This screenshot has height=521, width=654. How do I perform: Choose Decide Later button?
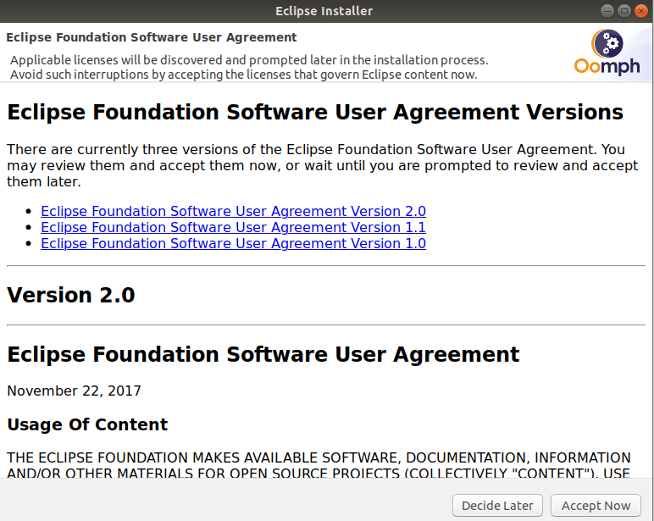coord(497,506)
